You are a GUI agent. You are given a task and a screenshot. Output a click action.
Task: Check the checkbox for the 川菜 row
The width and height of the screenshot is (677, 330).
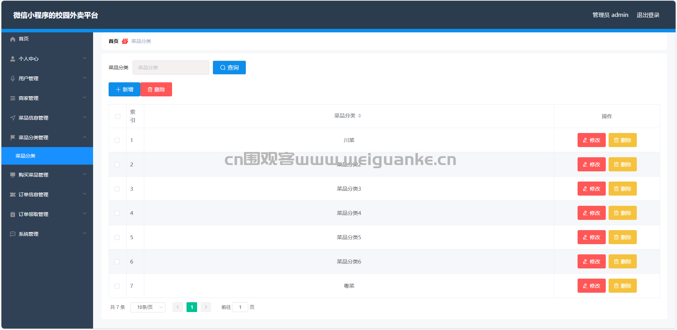pos(117,140)
